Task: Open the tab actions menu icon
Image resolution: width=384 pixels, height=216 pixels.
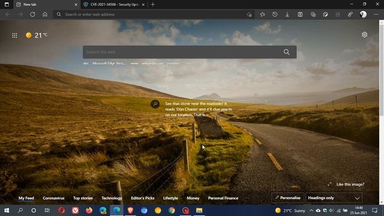Action: pyautogui.click(x=7, y=4)
